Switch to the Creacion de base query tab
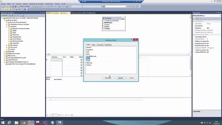 pos(83,13)
